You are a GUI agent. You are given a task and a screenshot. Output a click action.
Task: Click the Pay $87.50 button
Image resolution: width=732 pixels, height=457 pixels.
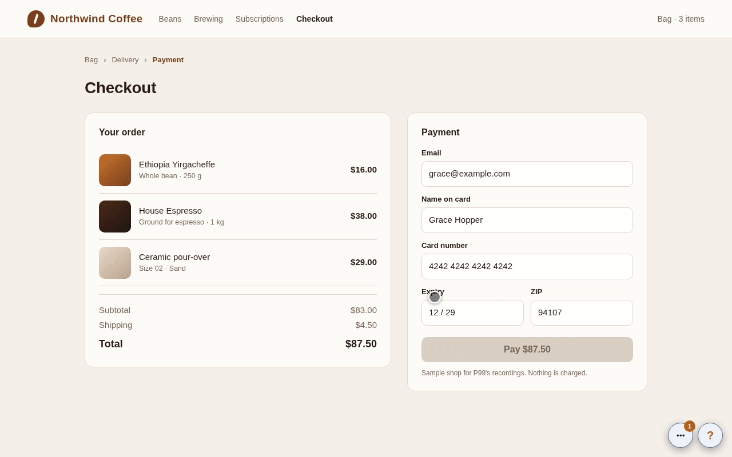coord(527,350)
